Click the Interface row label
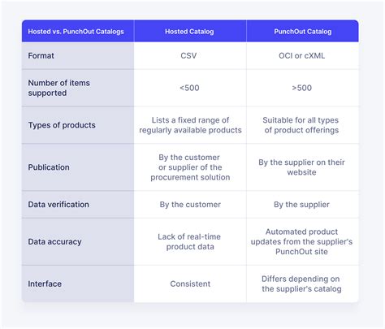Viewport: 385px width, 329px height. (x=45, y=284)
